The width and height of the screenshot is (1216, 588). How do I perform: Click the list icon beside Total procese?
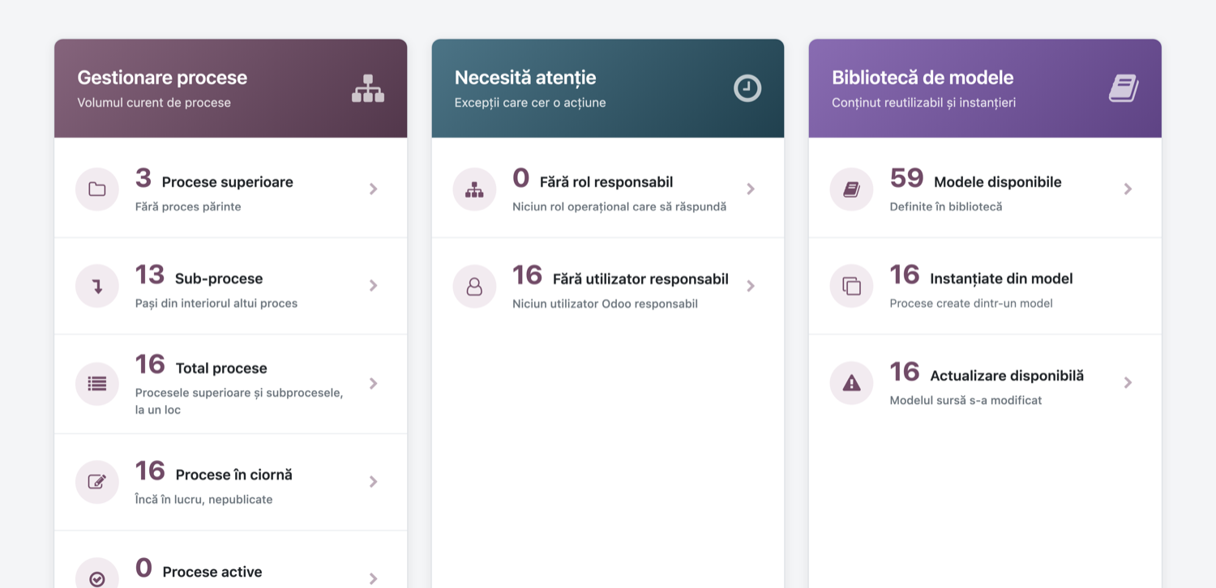pyautogui.click(x=97, y=384)
